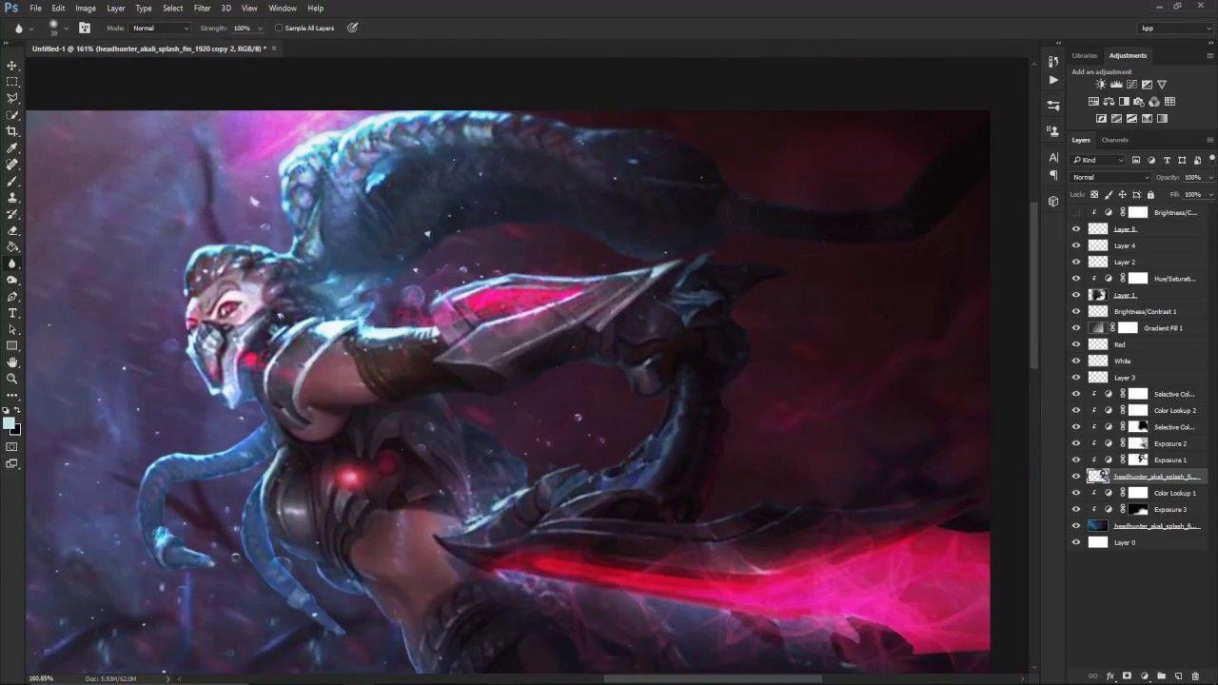This screenshot has height=685, width=1218.
Task: Click the Exposure 3 layer mask thumbnail
Action: click(1138, 510)
